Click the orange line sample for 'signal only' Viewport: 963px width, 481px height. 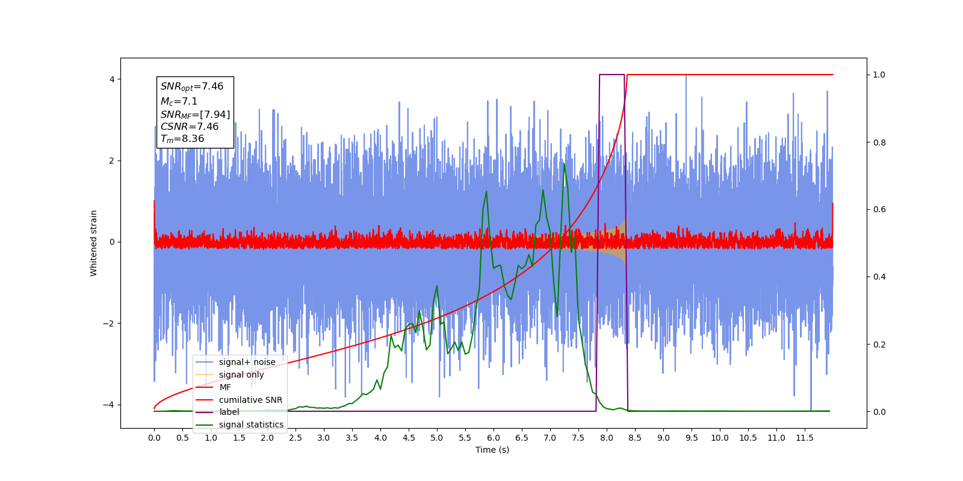[x=205, y=375]
